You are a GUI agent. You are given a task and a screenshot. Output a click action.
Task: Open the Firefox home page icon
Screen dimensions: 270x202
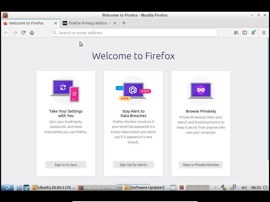(32, 33)
